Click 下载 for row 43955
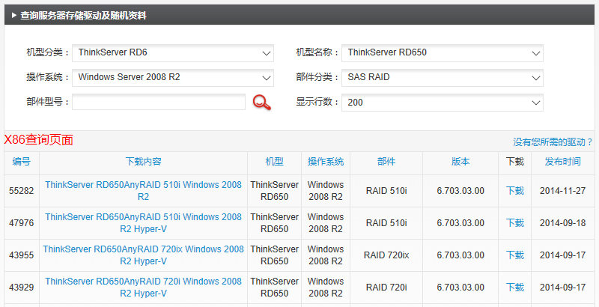 [x=514, y=255]
